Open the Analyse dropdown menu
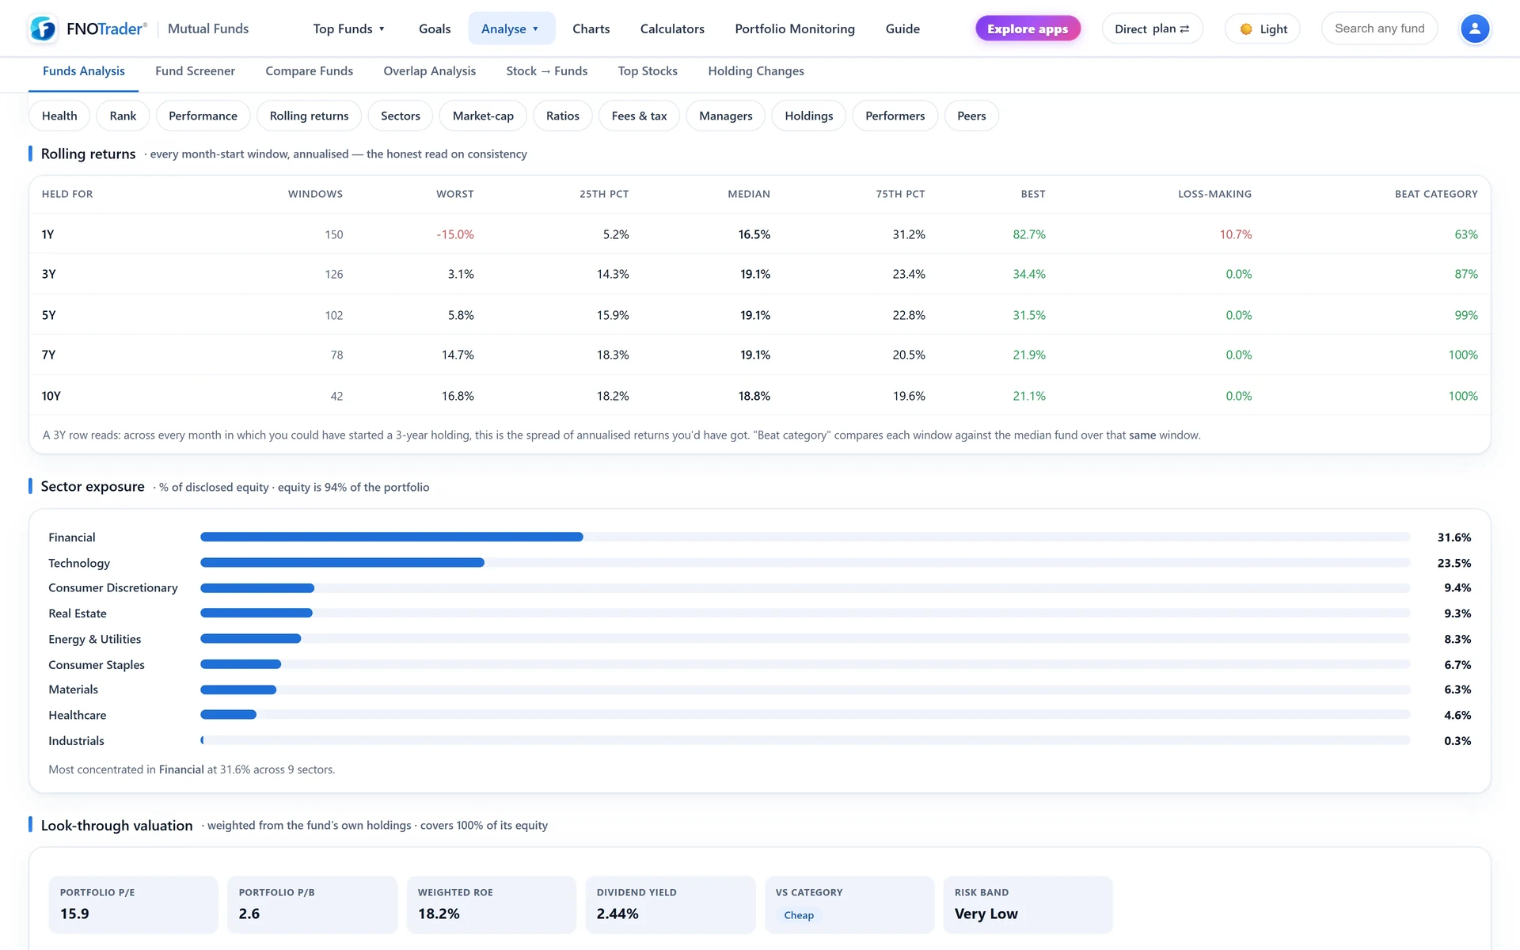Image resolution: width=1520 pixels, height=950 pixels. pos(511,29)
